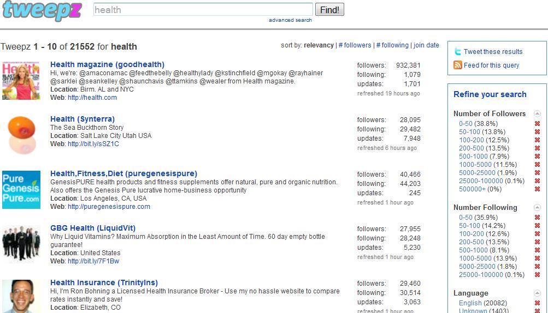Exclude the 0-50 following range with its red X

tap(537, 218)
